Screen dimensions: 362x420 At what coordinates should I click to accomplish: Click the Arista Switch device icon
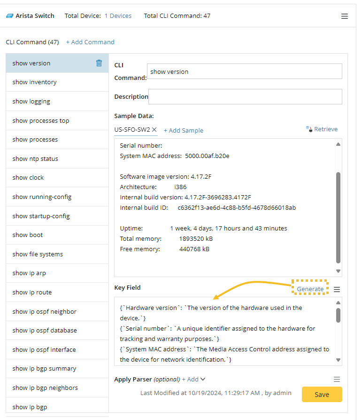[x=9, y=16]
